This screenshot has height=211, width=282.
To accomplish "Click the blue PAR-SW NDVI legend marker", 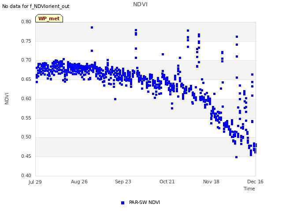I will tap(122, 203).
